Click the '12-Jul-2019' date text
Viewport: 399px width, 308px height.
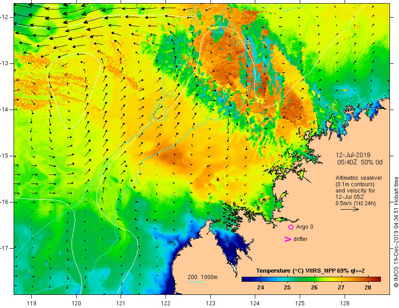pos(353,155)
